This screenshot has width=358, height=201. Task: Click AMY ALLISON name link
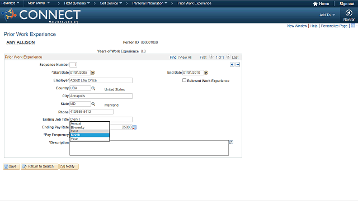tap(21, 42)
